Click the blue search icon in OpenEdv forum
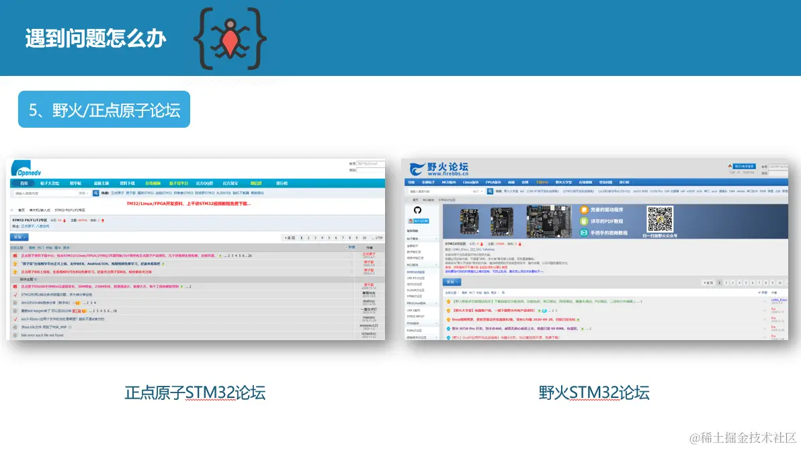The image size is (801, 449). point(95,193)
